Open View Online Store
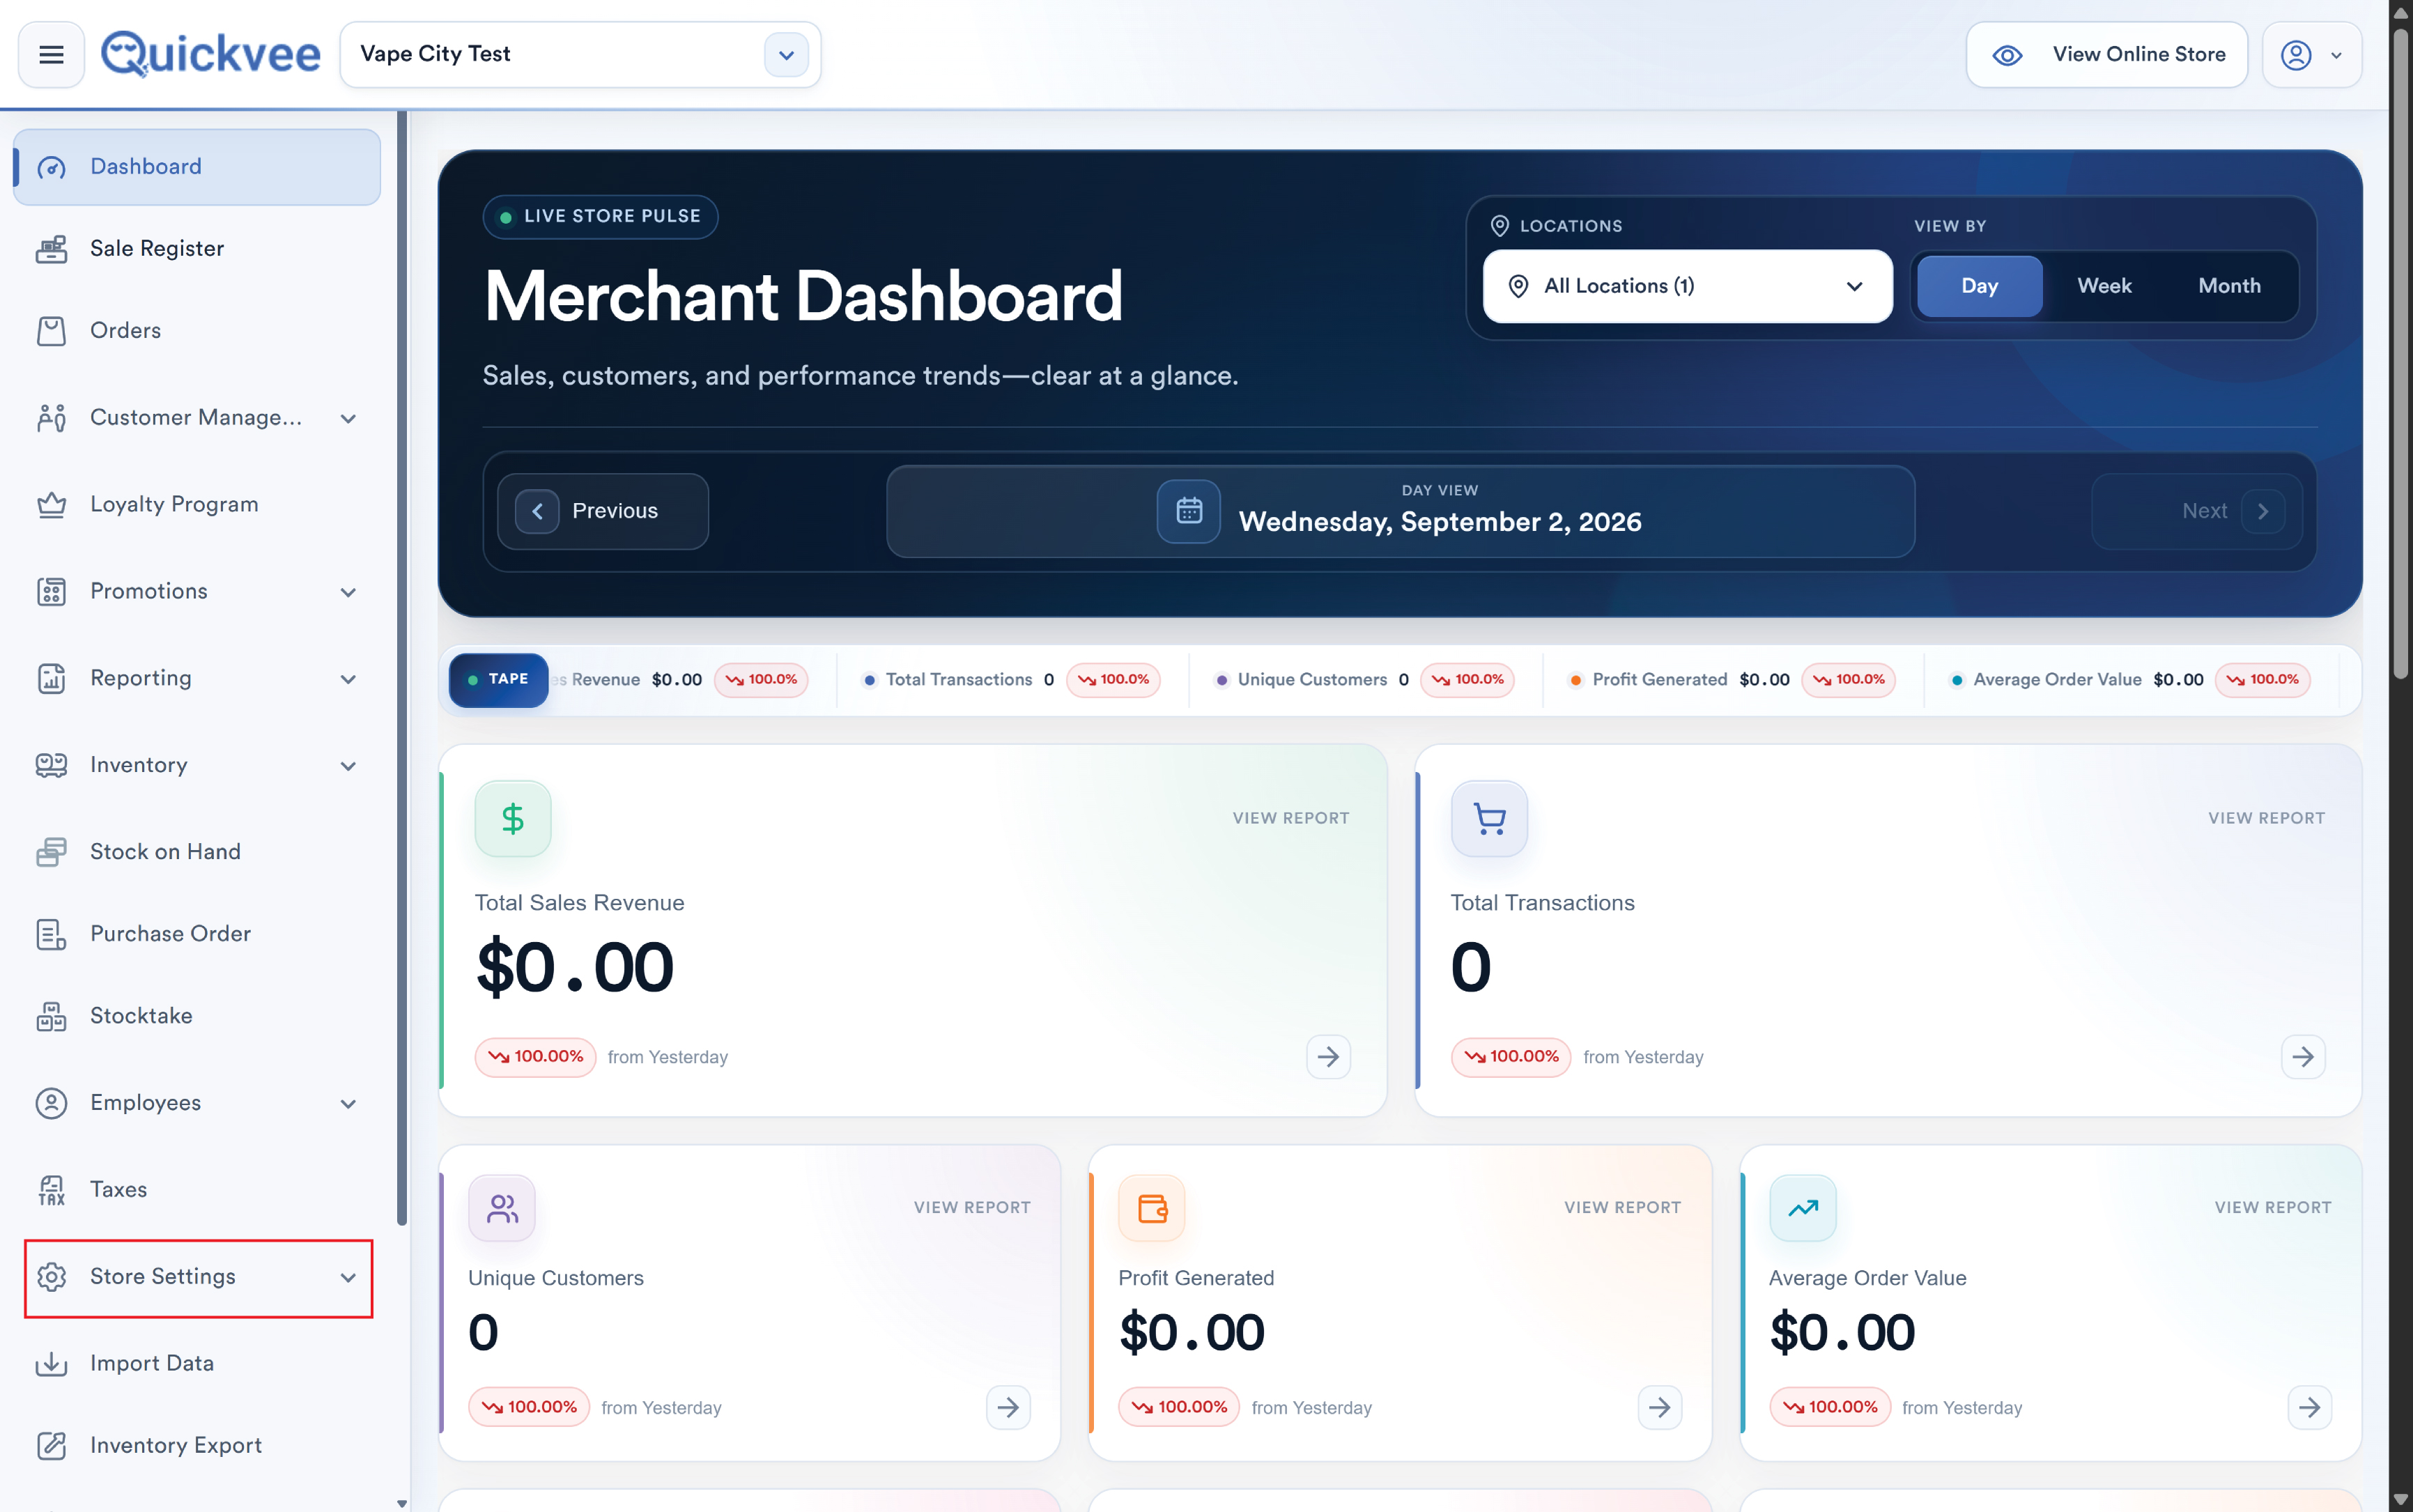The image size is (2413, 1512). (x=2106, y=54)
